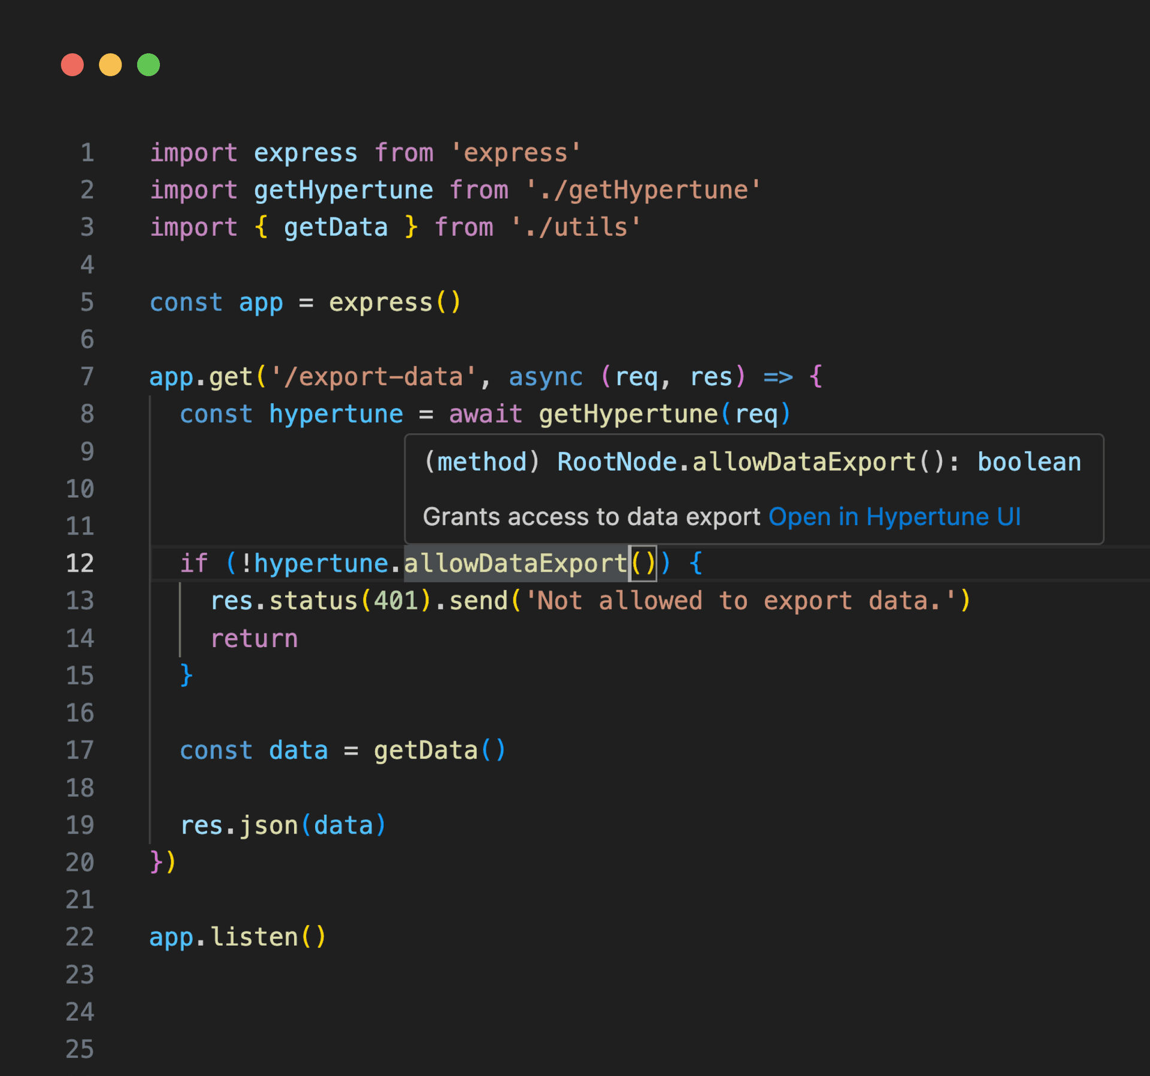Click the green maximize window dot
The width and height of the screenshot is (1150, 1076).
coord(149,65)
